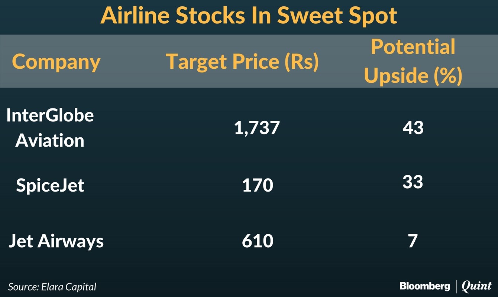
Task: Click the upside value 7
Action: click(413, 241)
